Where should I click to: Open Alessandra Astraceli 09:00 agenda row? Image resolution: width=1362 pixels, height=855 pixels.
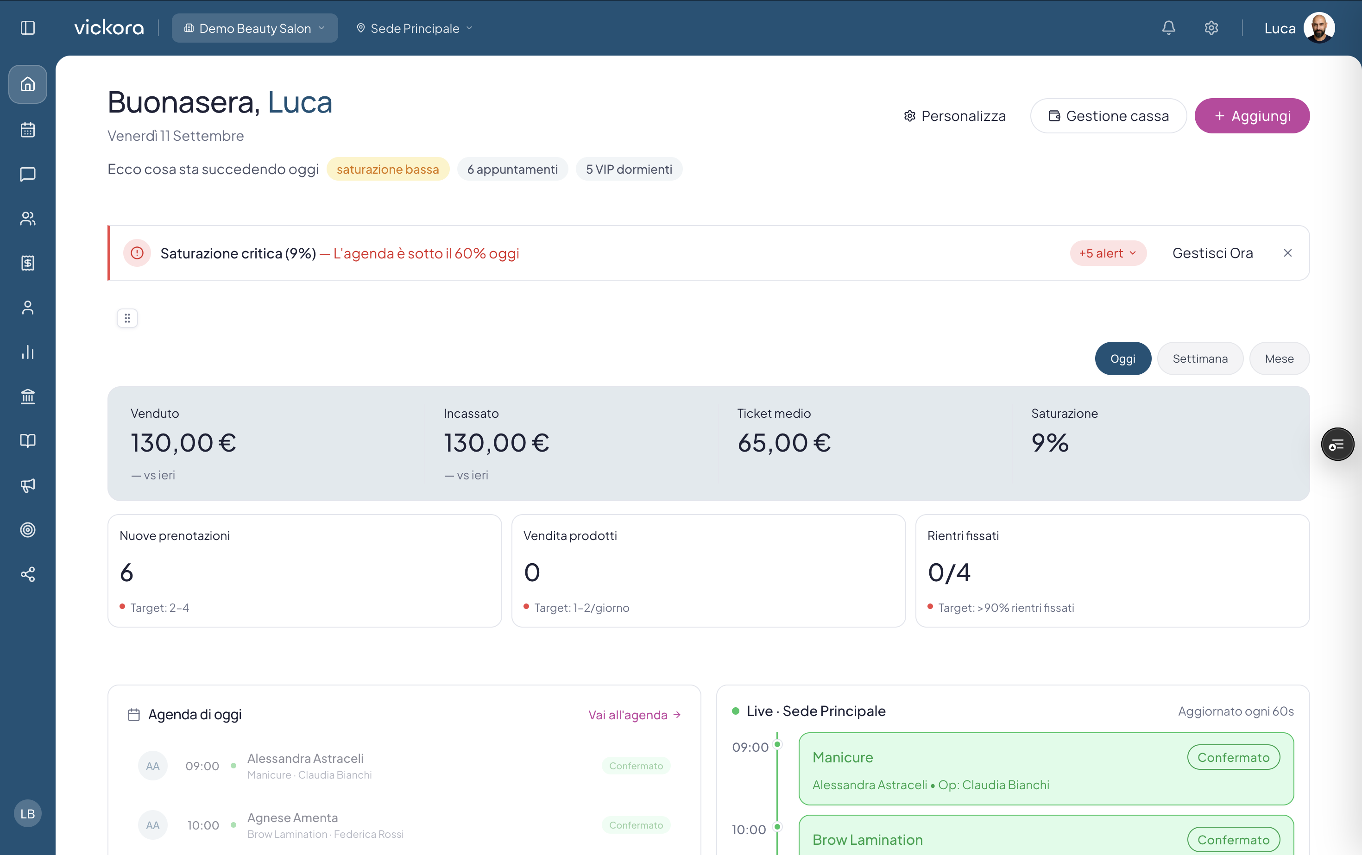pyautogui.click(x=404, y=766)
